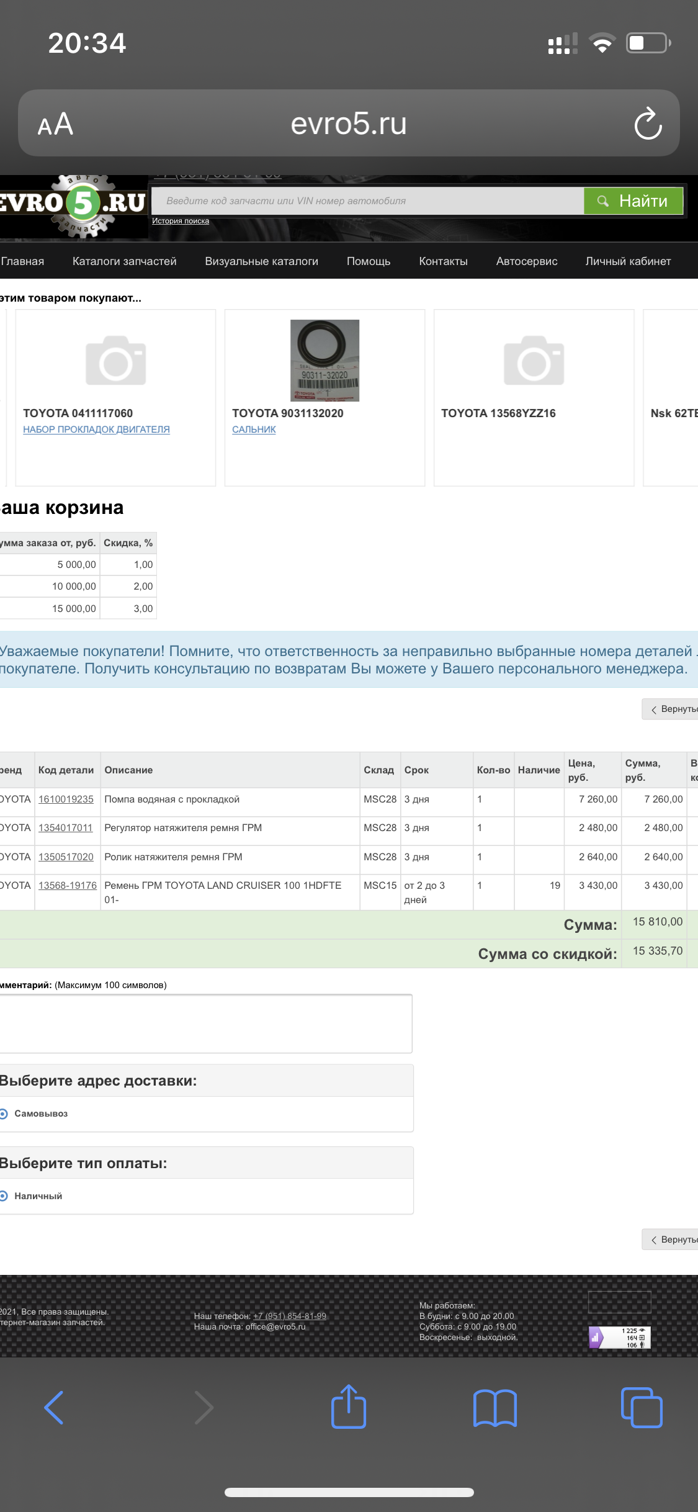
Task: Open the text size AA menu
Action: point(55,124)
